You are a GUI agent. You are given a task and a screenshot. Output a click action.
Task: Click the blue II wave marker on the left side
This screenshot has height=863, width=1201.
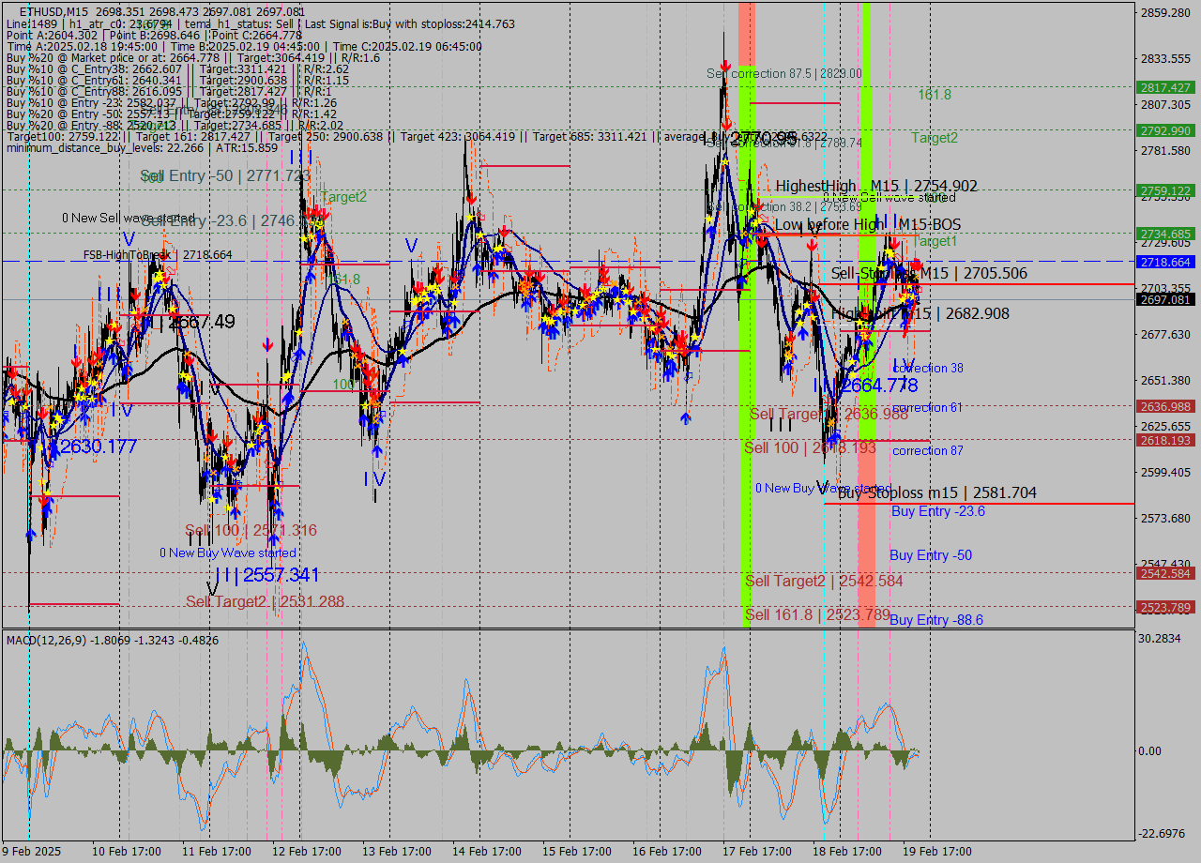tap(107, 294)
